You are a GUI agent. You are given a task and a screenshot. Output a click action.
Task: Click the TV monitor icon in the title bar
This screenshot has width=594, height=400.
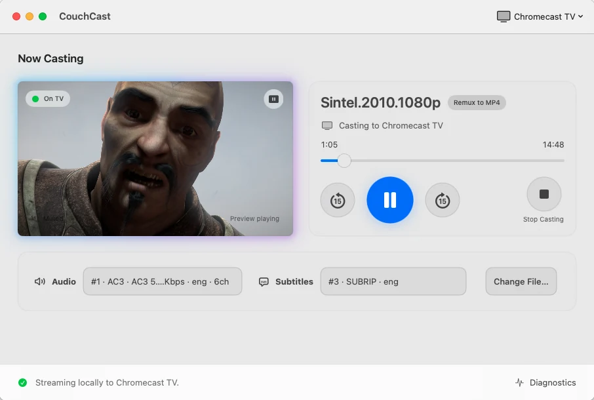pos(504,16)
